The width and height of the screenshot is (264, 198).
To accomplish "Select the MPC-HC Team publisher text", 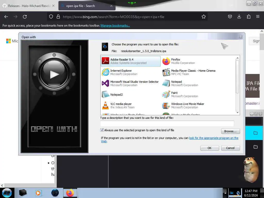I will pyautogui.click(x=180, y=74).
